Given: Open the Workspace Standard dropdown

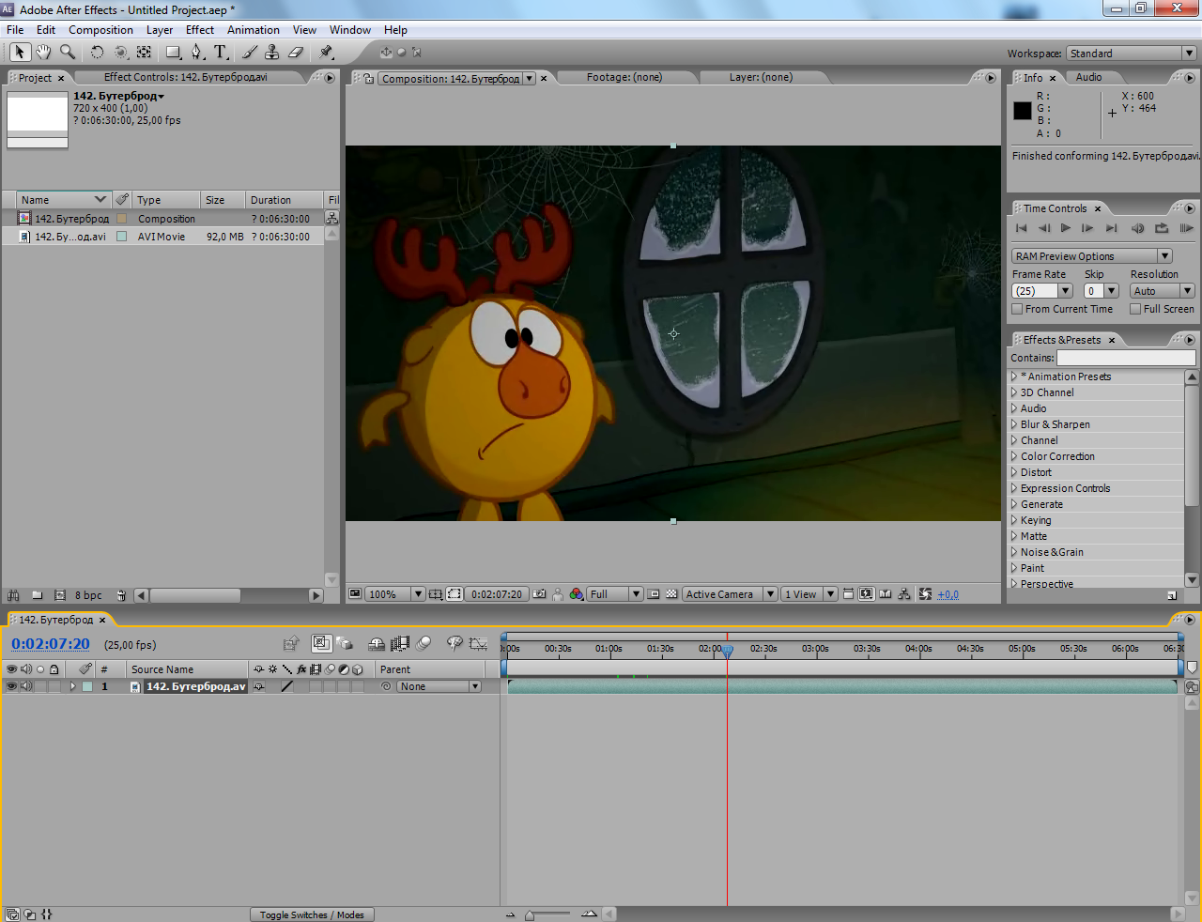Looking at the screenshot, I should click(x=1132, y=54).
